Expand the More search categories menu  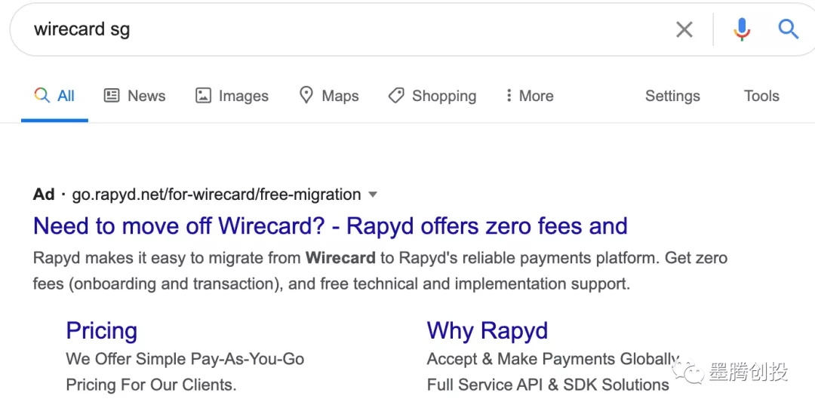[x=530, y=96]
